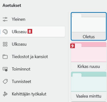Click the Kirkas ruusu theme label

point(89,66)
